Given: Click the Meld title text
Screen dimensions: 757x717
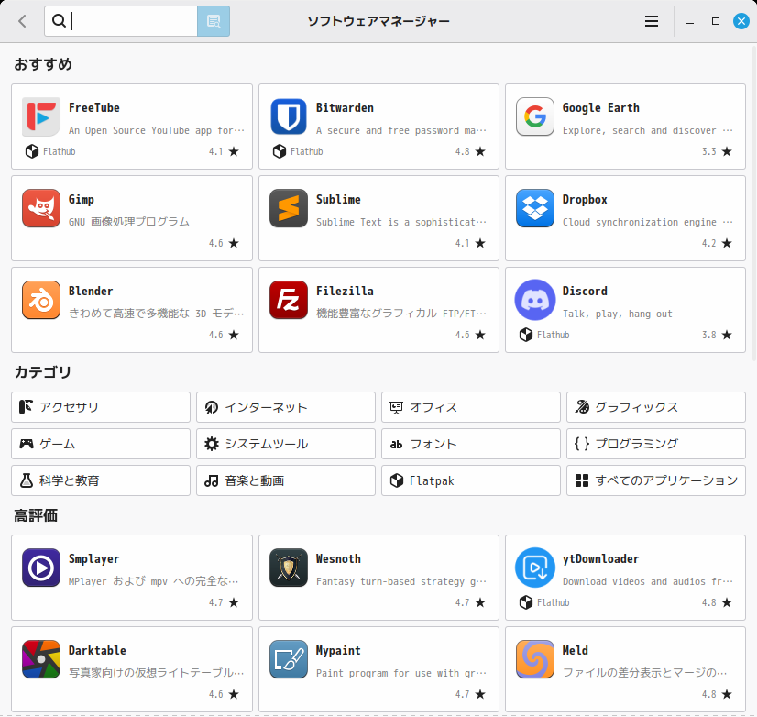Looking at the screenshot, I should (575, 651).
